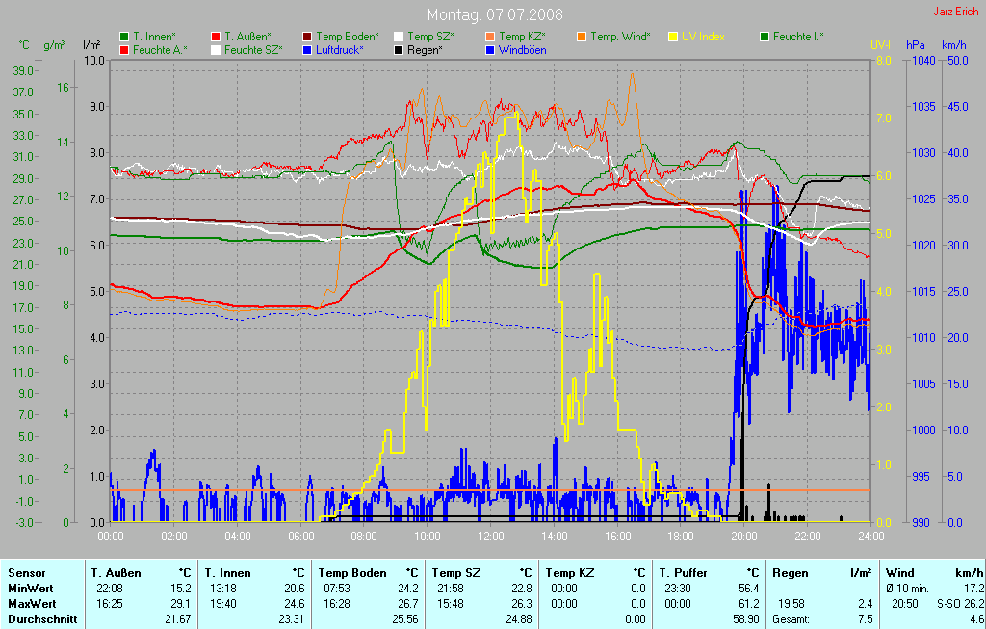Select the 'Temp. Wind*' legend label
This screenshot has width=986, height=629.
621,38
